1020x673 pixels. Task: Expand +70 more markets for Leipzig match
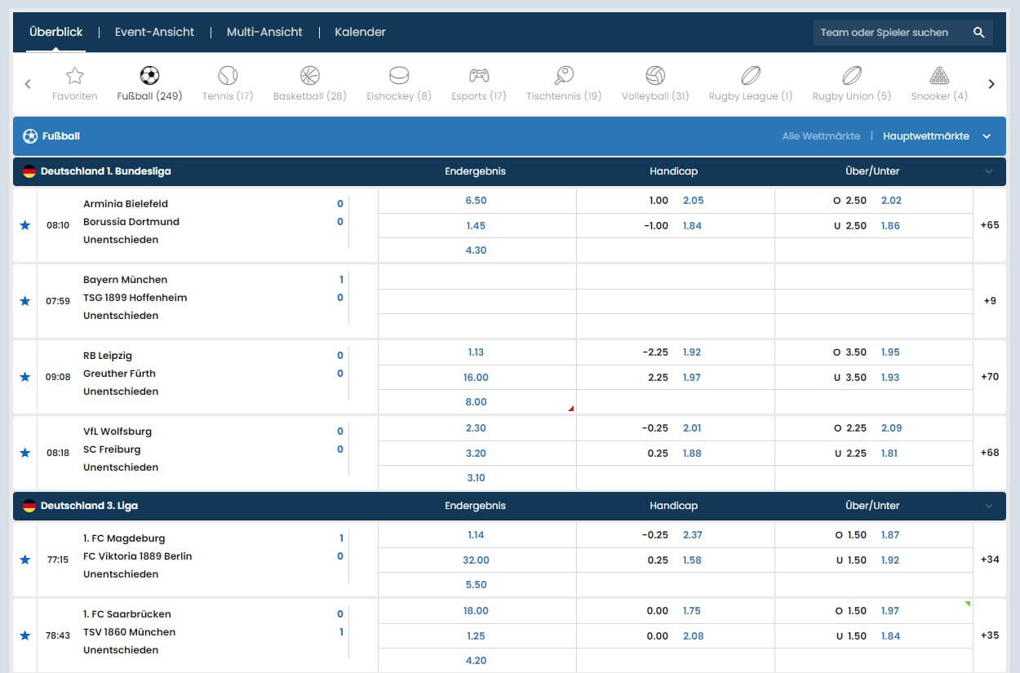(990, 377)
